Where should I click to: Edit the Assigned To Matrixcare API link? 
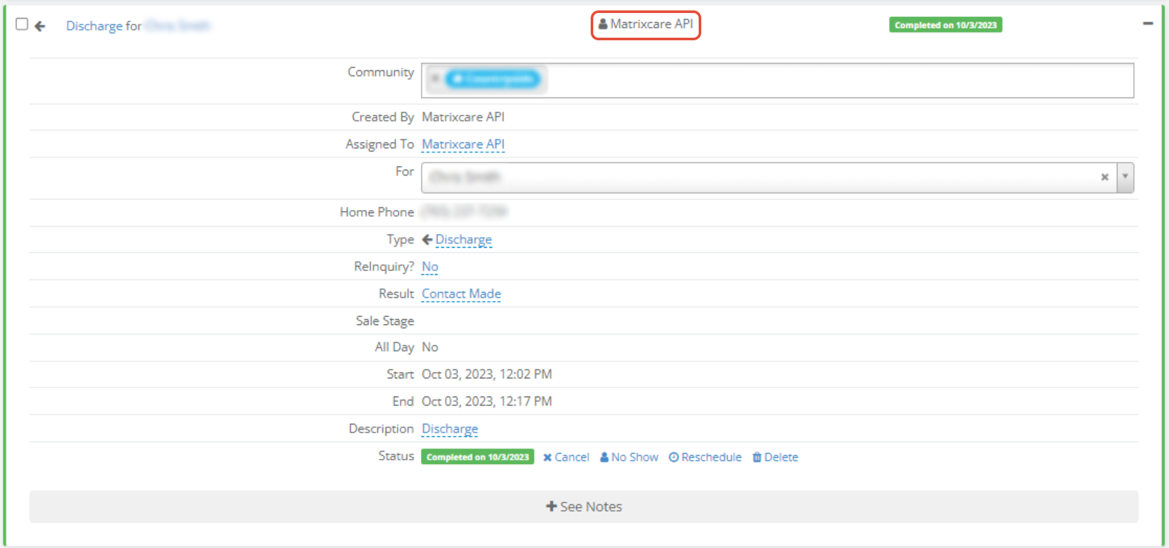[463, 144]
